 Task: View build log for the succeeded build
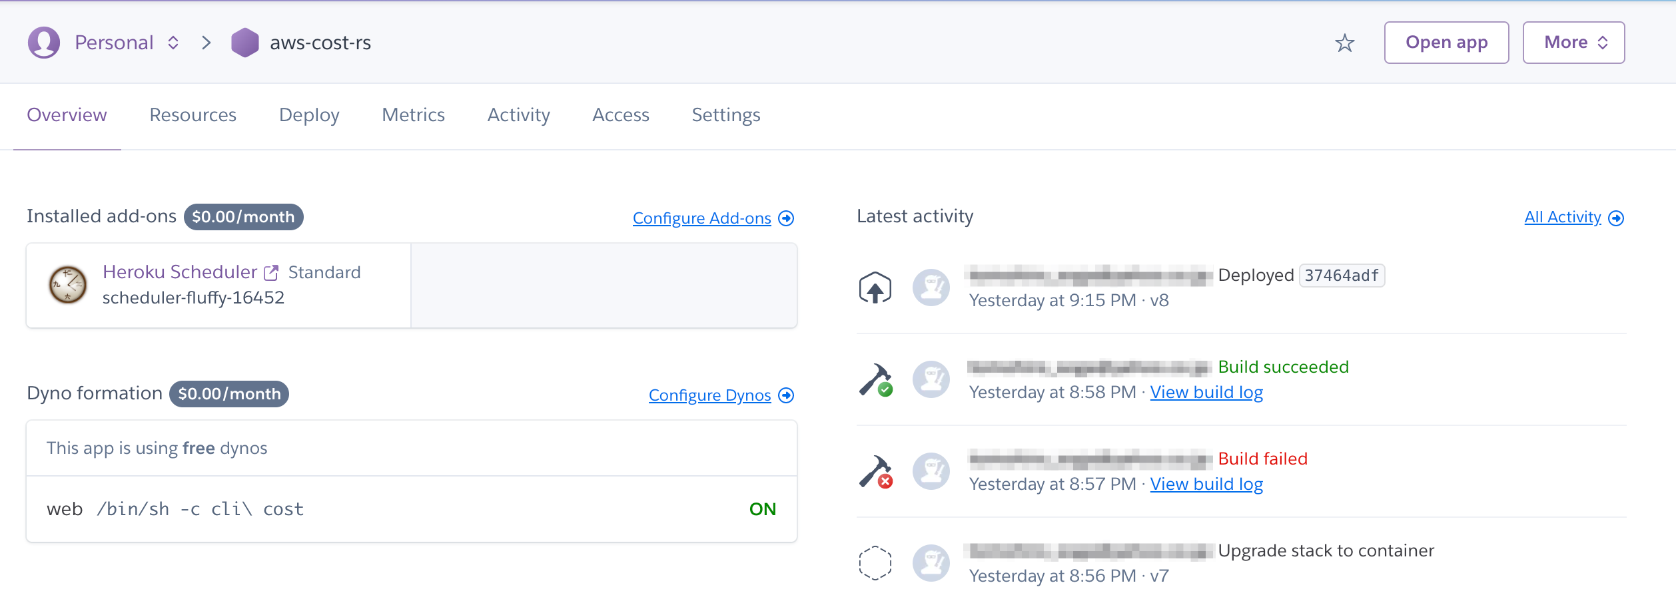(1206, 392)
